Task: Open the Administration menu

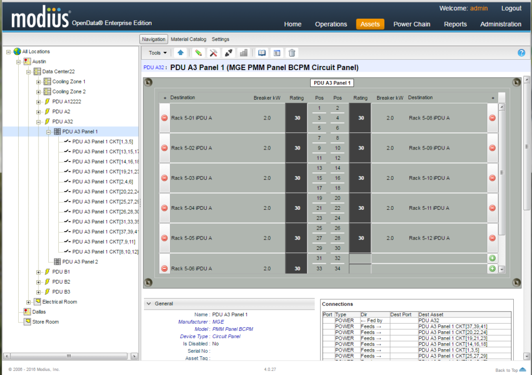Action: [500, 24]
